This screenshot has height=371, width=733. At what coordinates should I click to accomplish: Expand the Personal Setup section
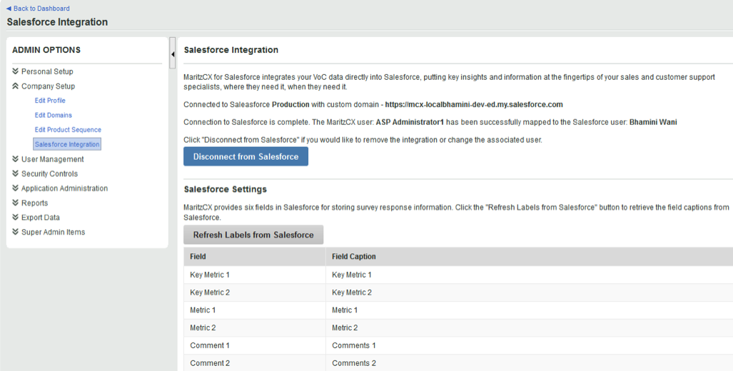coord(43,71)
